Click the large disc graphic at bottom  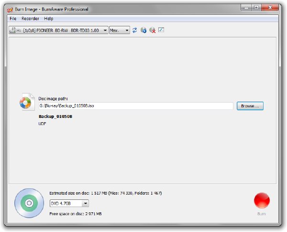29,203
